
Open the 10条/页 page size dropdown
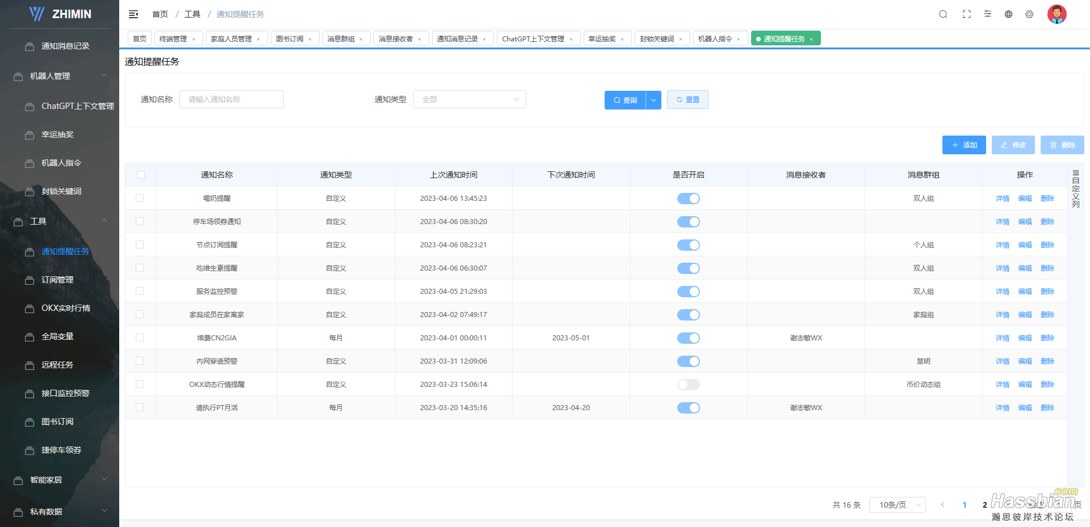897,505
